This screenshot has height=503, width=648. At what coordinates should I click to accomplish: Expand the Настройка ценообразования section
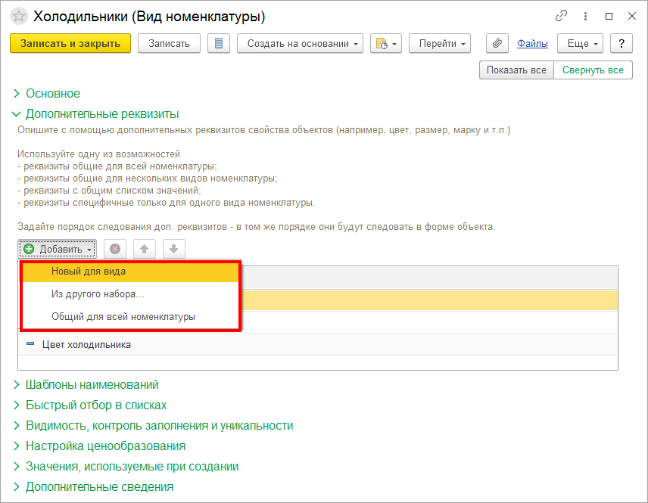(x=105, y=446)
